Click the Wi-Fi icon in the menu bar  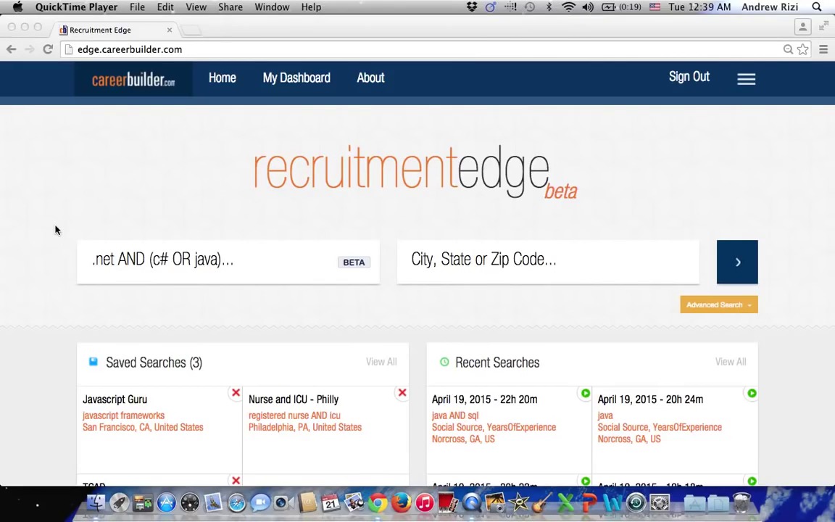[x=568, y=7]
